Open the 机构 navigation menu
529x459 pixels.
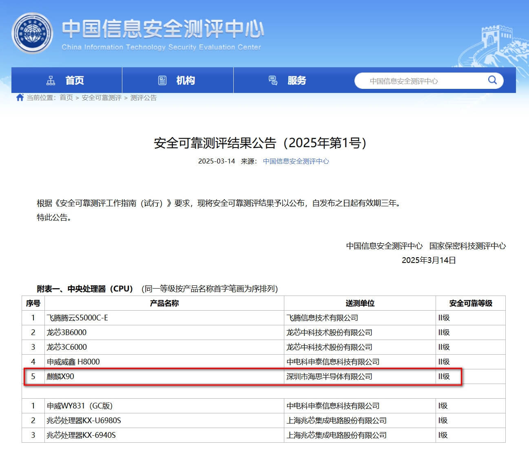point(186,80)
